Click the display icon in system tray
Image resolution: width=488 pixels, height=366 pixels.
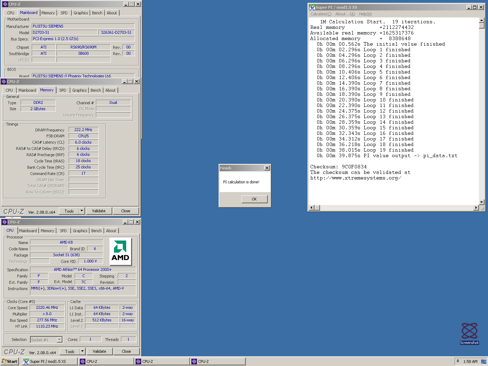click(x=483, y=361)
